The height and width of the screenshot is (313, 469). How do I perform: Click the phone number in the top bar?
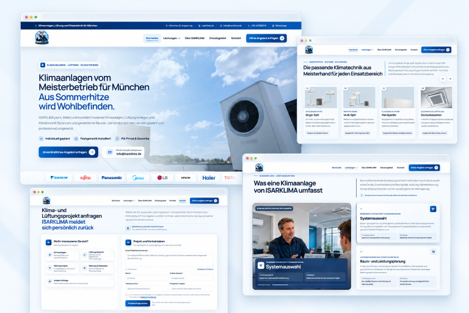click(257, 26)
